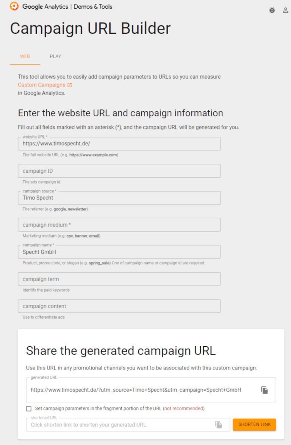This screenshot has width=291, height=445.
Task: Open the bug report icon
Action: coord(272,11)
